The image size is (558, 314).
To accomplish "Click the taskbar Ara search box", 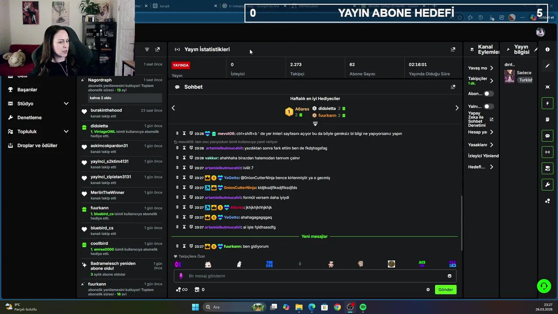I will [x=235, y=307].
